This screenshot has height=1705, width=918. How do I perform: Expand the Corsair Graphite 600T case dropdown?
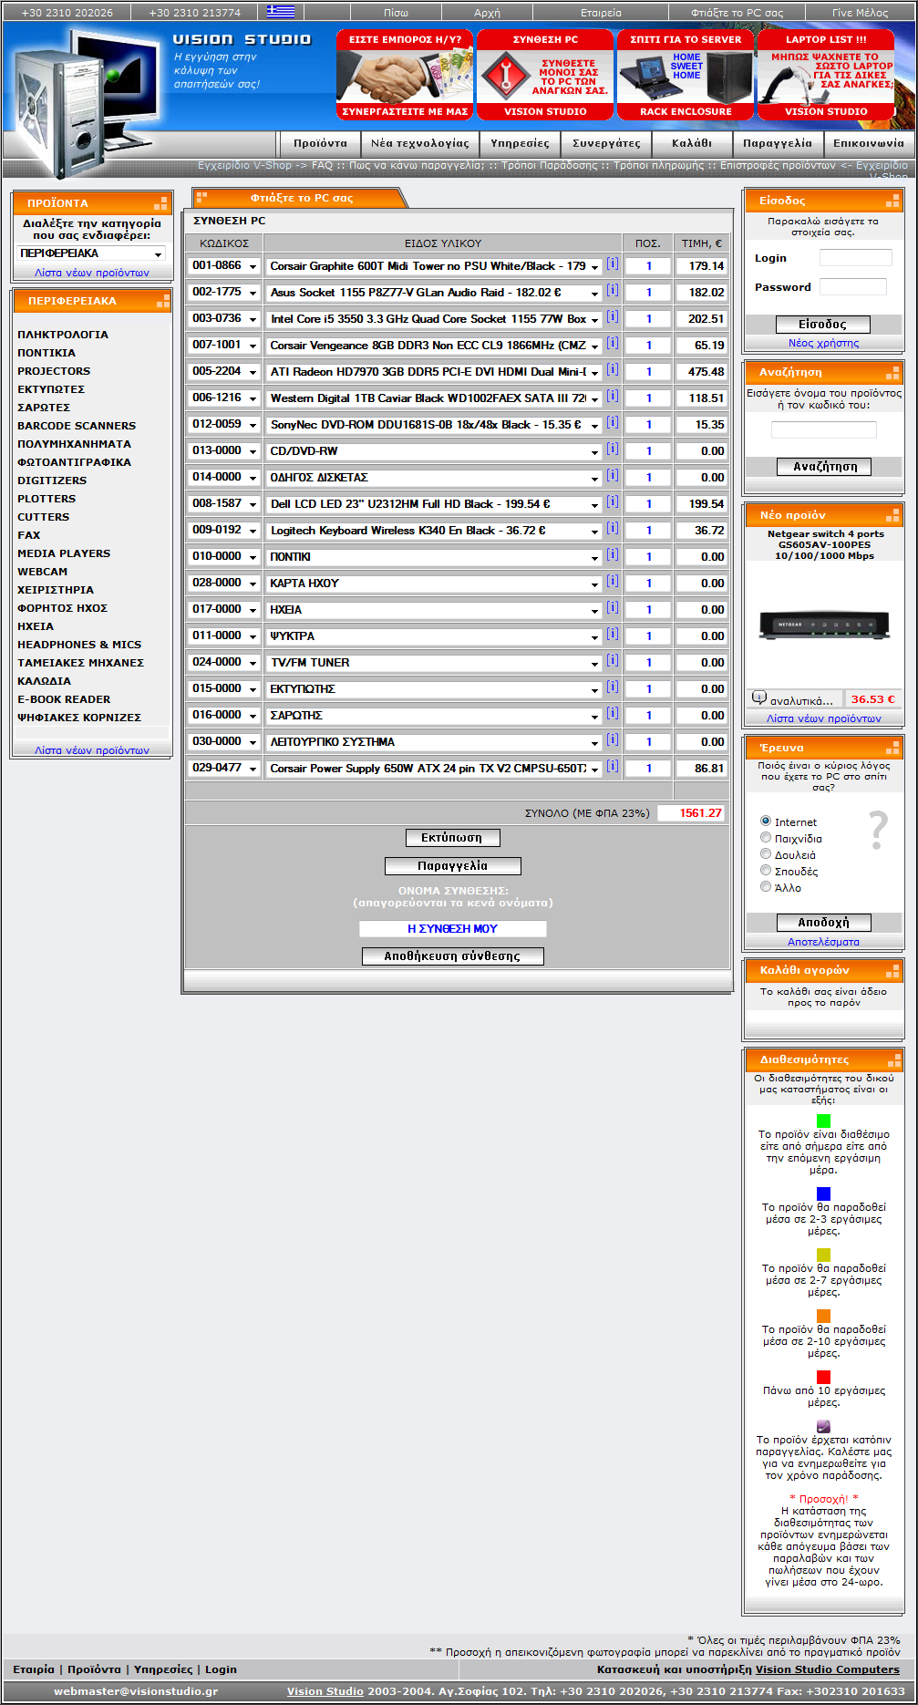point(434,266)
